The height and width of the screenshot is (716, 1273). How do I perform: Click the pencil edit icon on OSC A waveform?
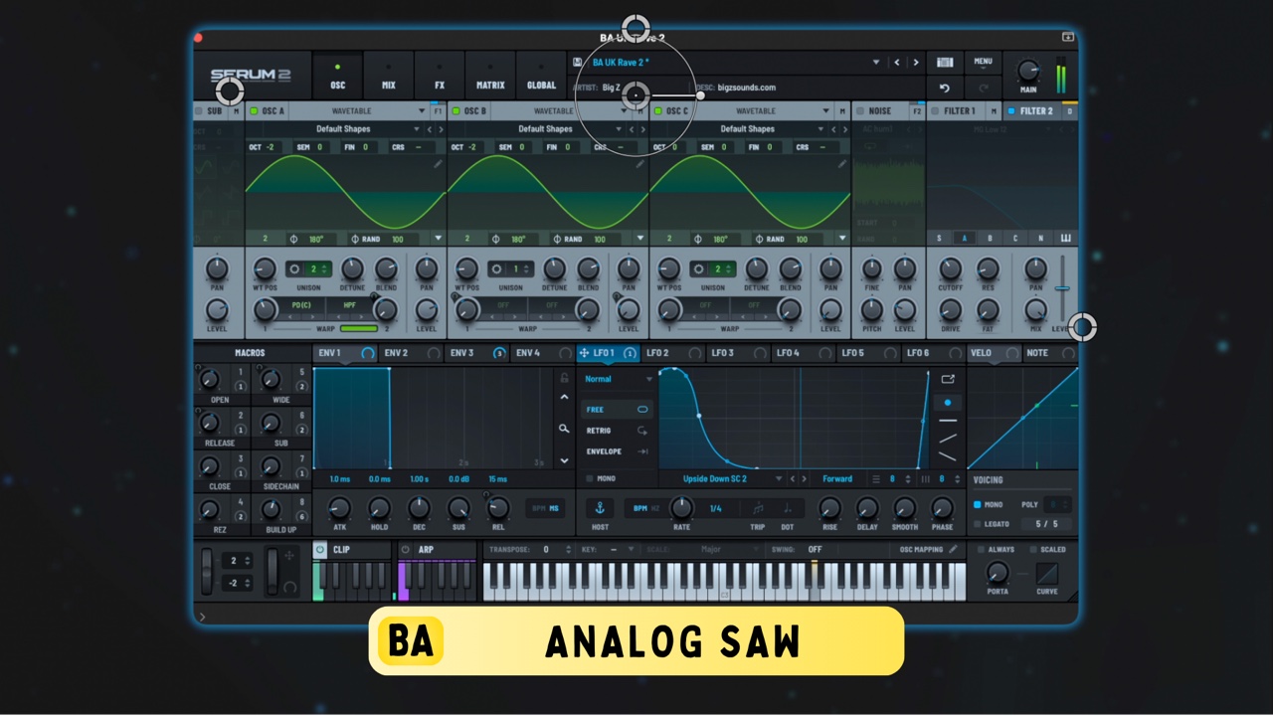point(438,164)
